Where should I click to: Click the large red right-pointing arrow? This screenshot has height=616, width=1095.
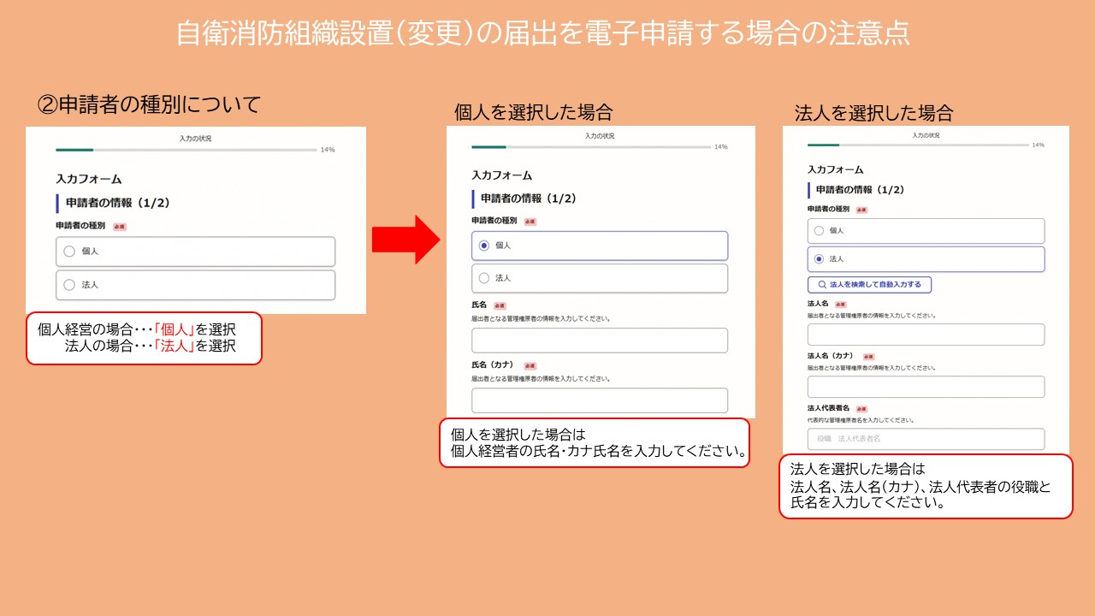[x=405, y=240]
